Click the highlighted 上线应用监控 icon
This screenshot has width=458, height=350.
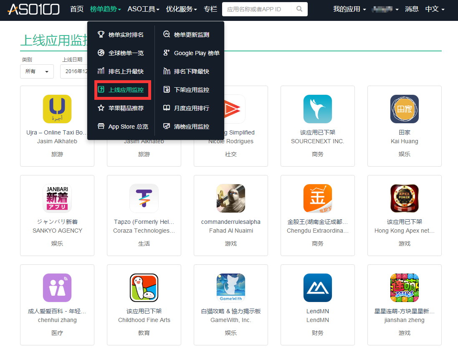(x=101, y=89)
